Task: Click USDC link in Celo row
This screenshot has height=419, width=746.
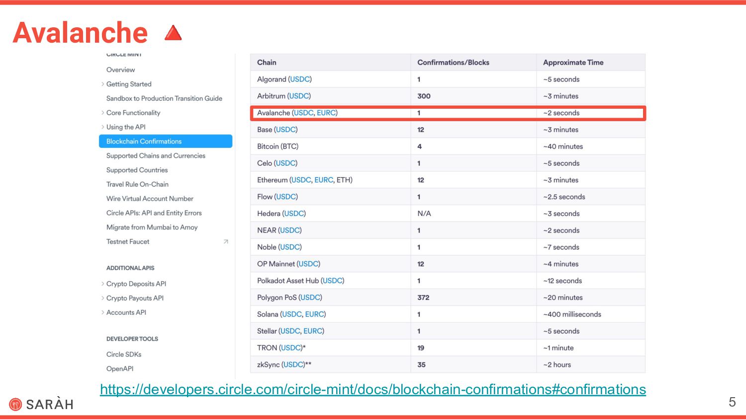Action: click(x=285, y=163)
